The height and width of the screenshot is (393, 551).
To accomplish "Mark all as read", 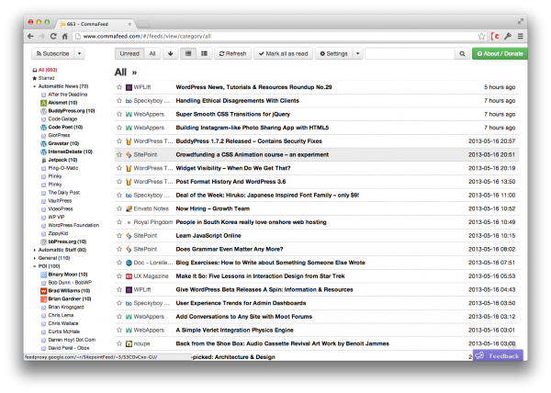I will pyautogui.click(x=283, y=54).
